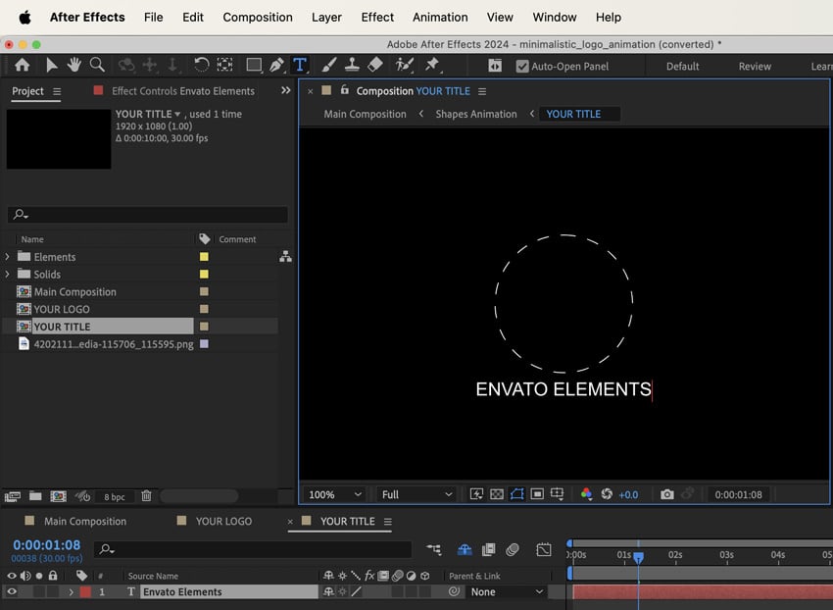Click the 0:00:01:08 current time in timeline

[47, 544]
